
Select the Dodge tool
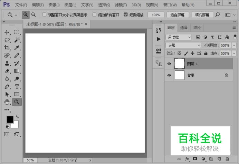17,79
